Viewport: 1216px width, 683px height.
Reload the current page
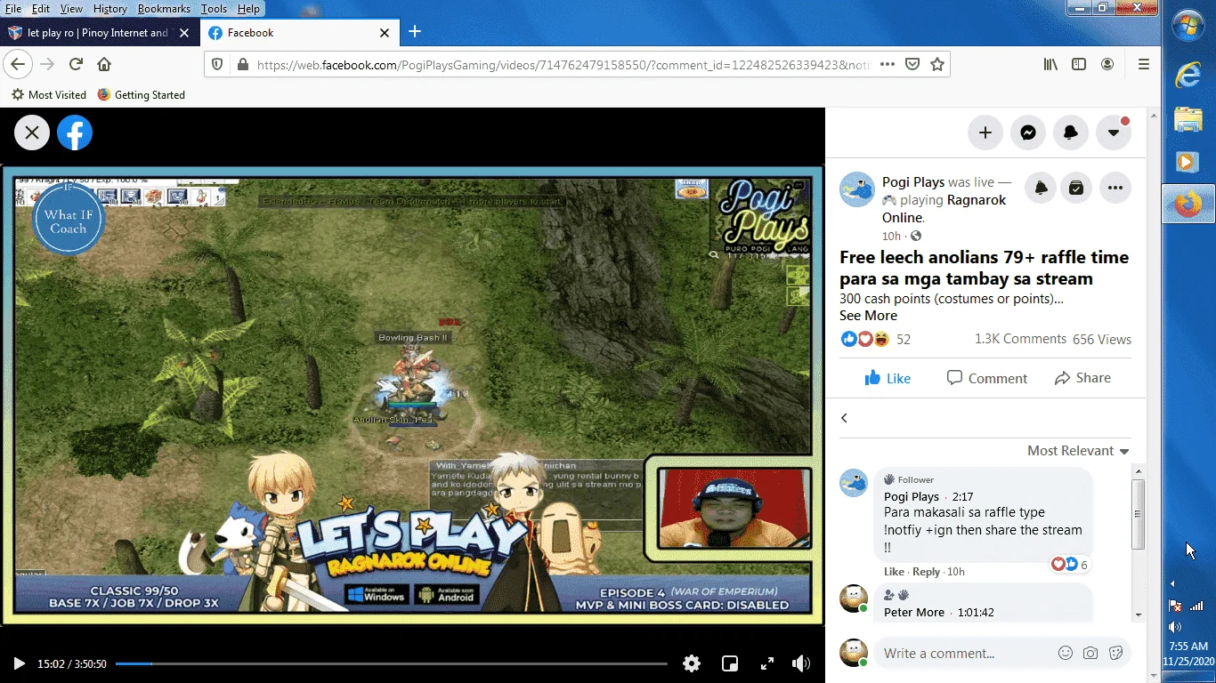click(76, 64)
